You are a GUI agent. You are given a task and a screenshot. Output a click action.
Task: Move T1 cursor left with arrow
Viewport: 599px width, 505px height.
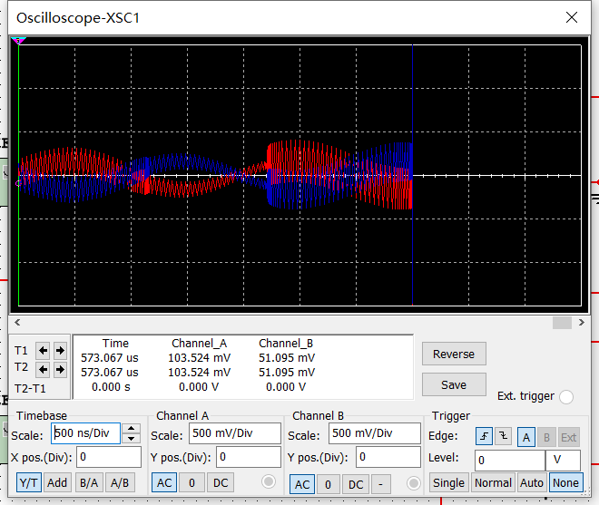click(x=44, y=350)
